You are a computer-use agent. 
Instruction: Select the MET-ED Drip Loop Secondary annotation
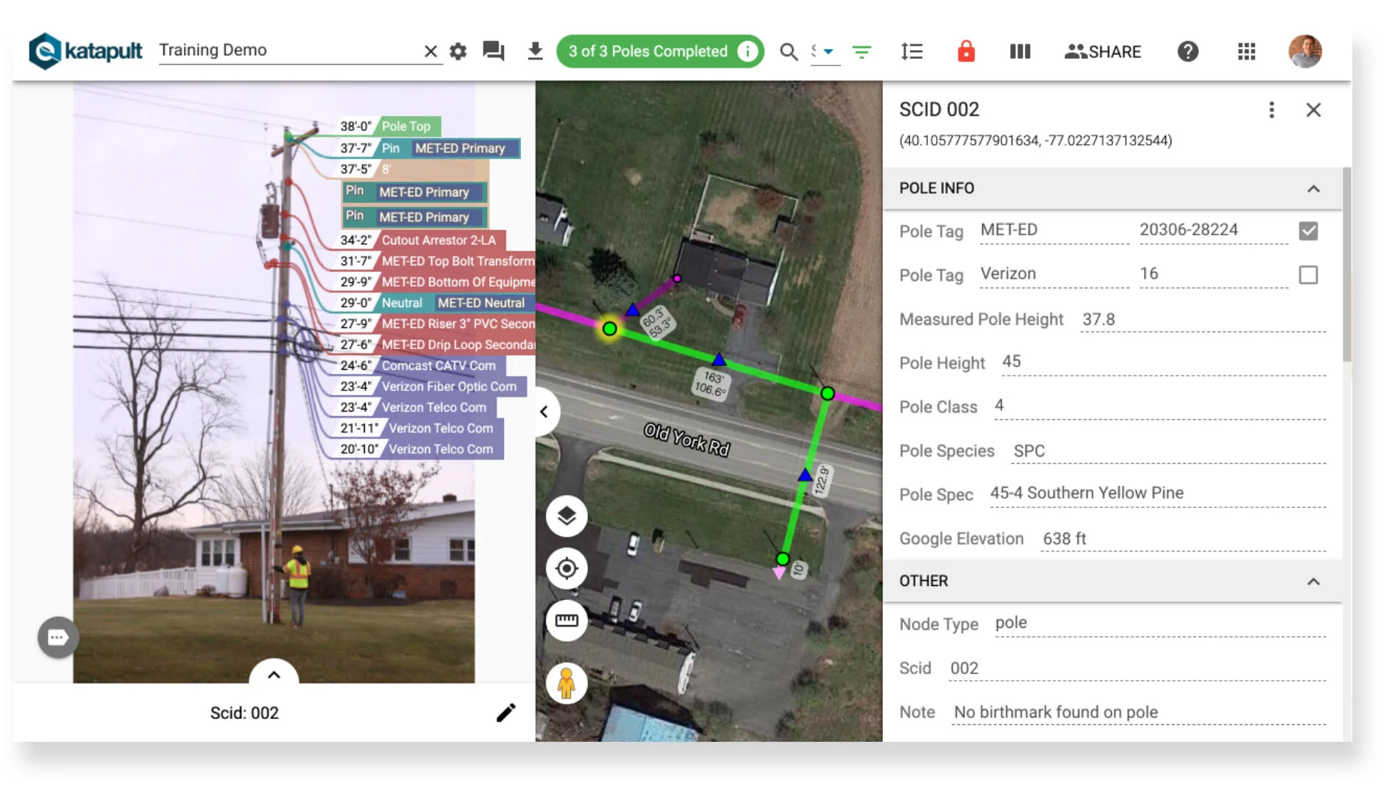coord(436,345)
